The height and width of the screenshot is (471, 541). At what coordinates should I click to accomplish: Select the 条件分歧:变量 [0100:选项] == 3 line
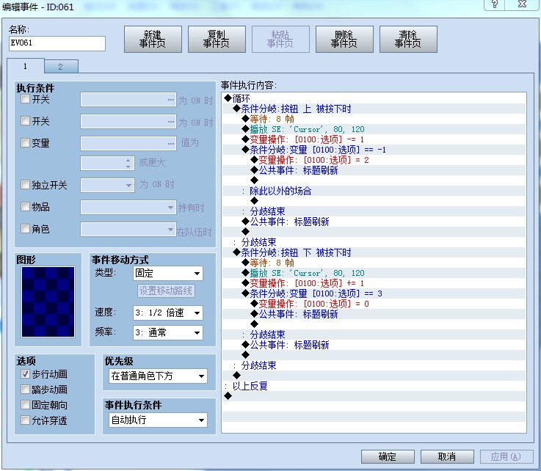click(374, 293)
